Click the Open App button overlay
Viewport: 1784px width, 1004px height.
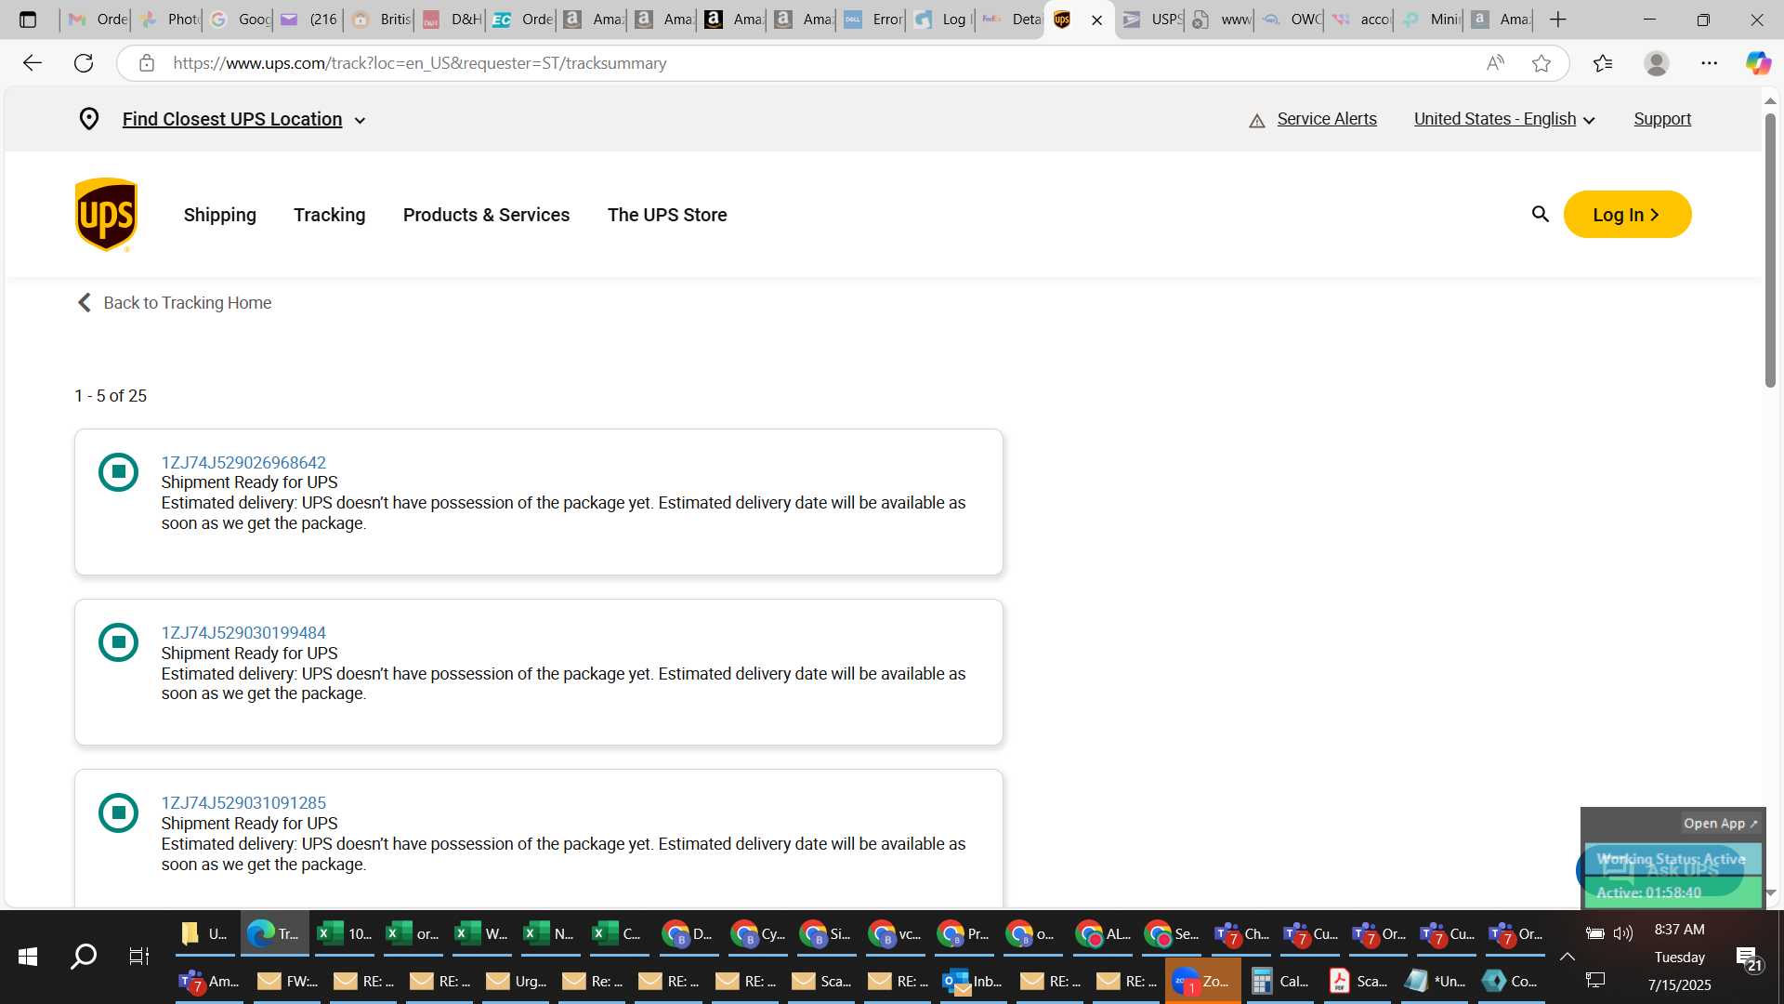[x=1720, y=824]
